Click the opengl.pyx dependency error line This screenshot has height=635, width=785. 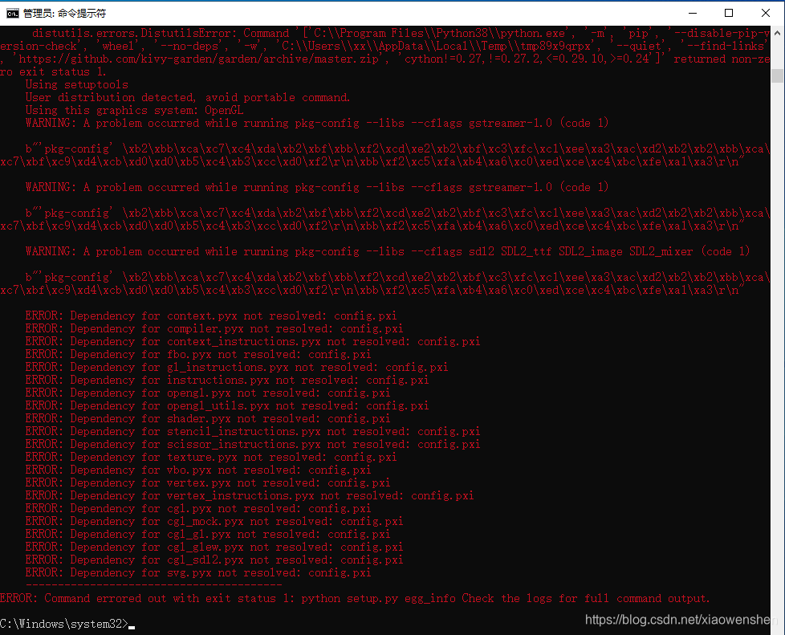coord(208,393)
